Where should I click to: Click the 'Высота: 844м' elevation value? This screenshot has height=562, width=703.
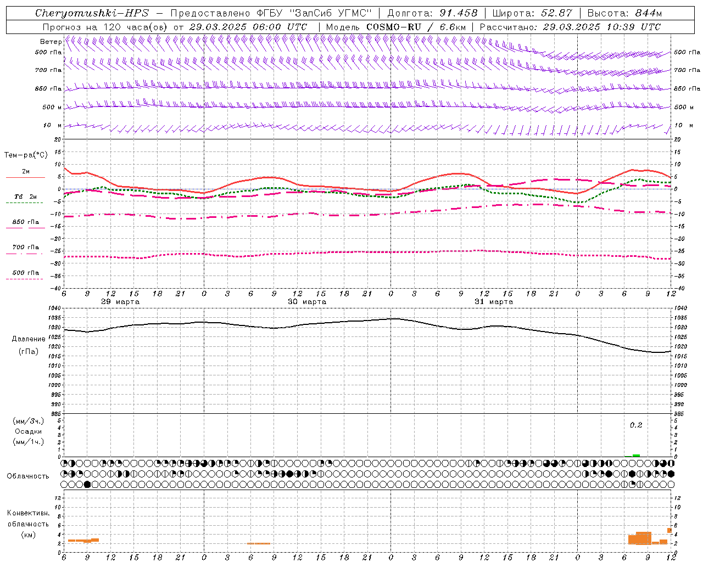624,13
